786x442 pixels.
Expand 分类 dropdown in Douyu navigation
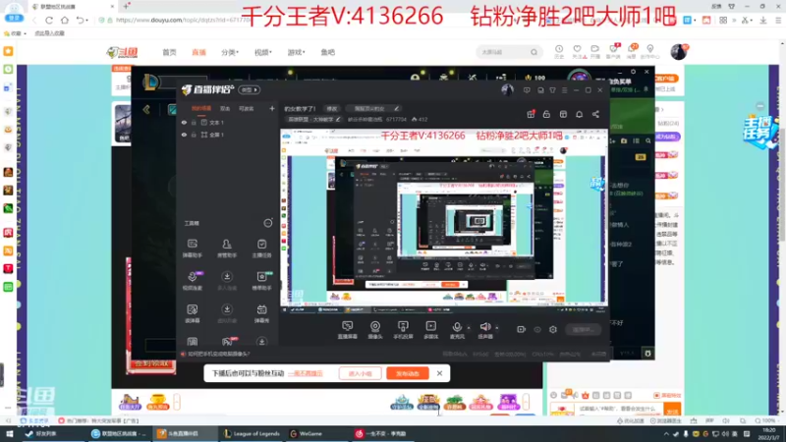pyautogui.click(x=230, y=52)
